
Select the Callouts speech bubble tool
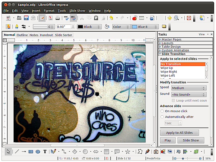click(x=117, y=152)
